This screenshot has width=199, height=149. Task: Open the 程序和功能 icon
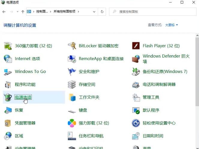(x=8, y=84)
